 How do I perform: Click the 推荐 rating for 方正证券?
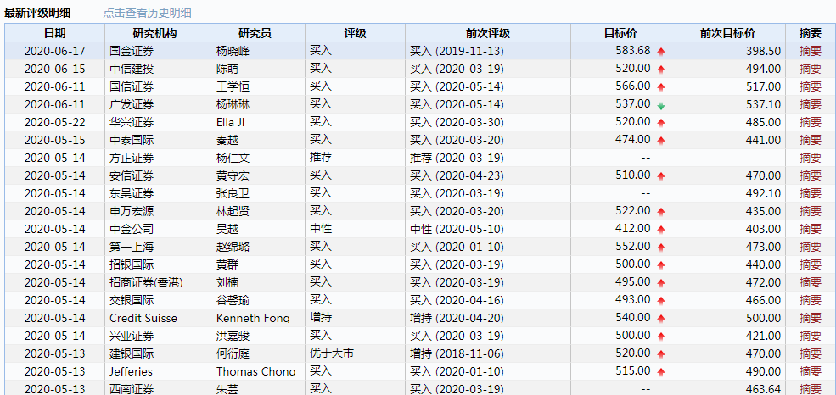point(321,158)
